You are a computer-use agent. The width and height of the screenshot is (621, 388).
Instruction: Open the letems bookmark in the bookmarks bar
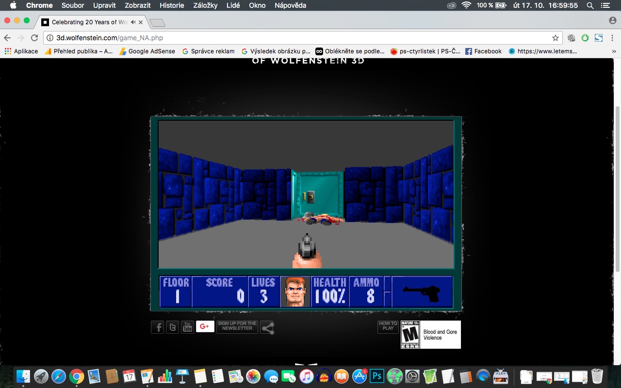point(543,51)
